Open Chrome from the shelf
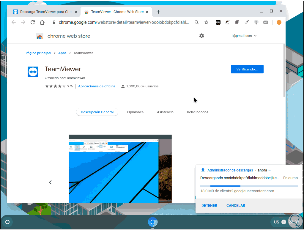The height and width of the screenshot is (230, 304). [x=152, y=222]
